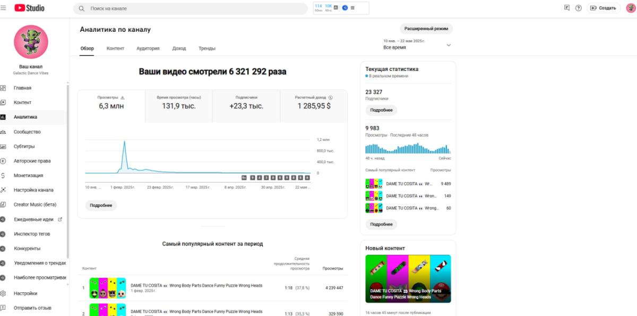Screen dimensions: 637x316
Task: Open the help question mark icon
Action: (x=579, y=8)
